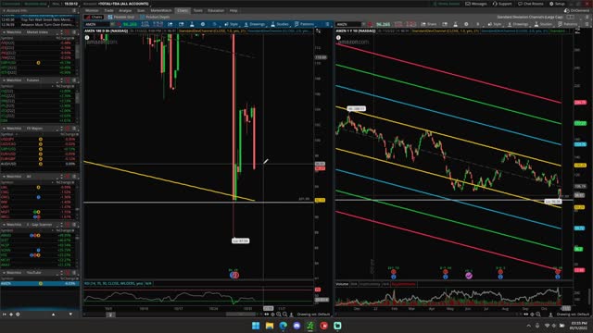The image size is (593, 333).
Task: Open the Education tab
Action: tap(216, 10)
